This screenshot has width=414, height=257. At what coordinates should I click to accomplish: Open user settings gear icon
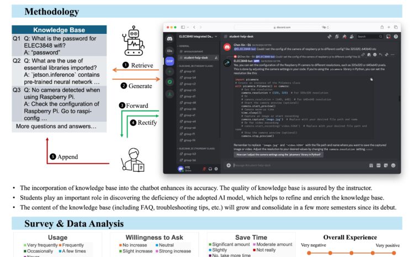[x=216, y=169]
